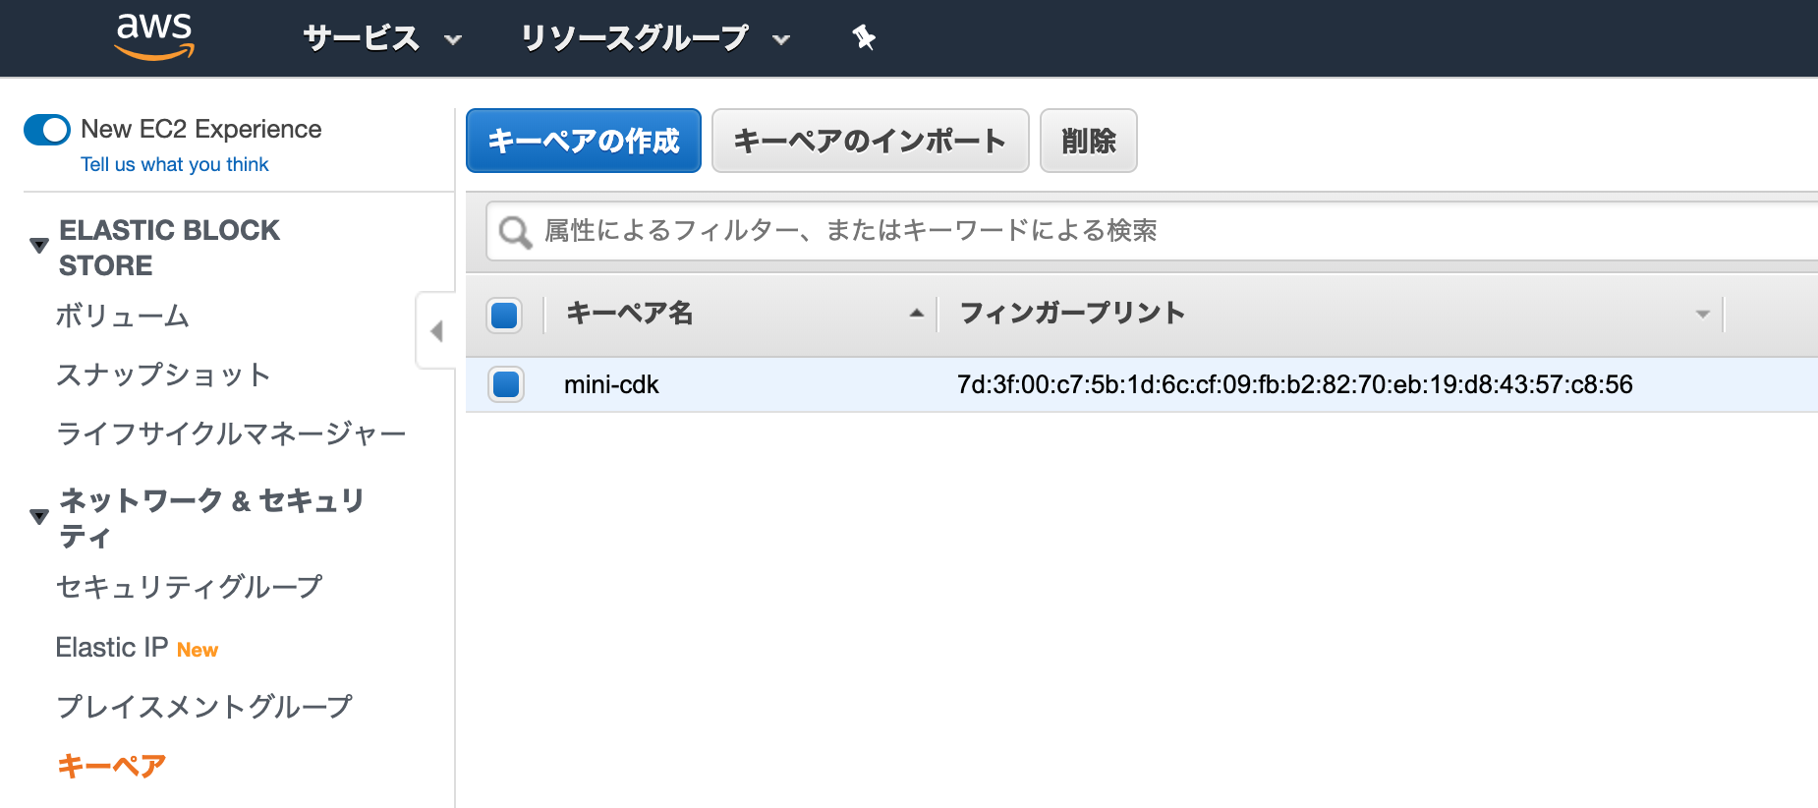Open セキュリティグループ in the sidebar
Viewport: 1818px width, 808px height.
pos(190,587)
